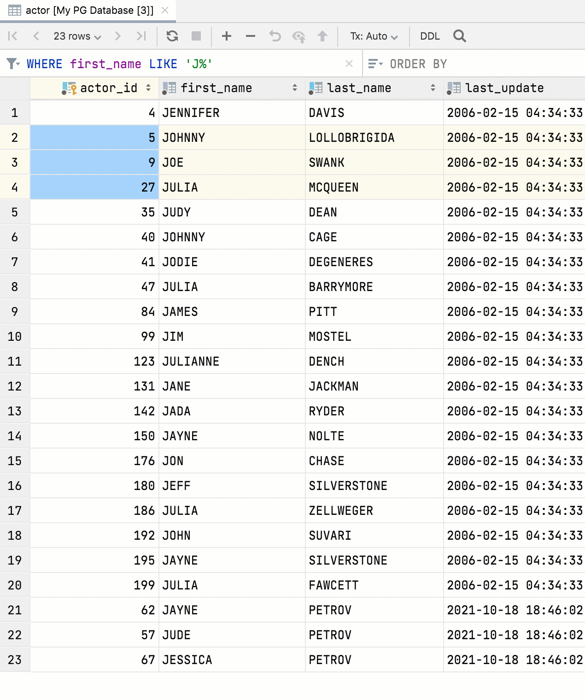Add a new row
The width and height of the screenshot is (585, 700).
click(226, 36)
